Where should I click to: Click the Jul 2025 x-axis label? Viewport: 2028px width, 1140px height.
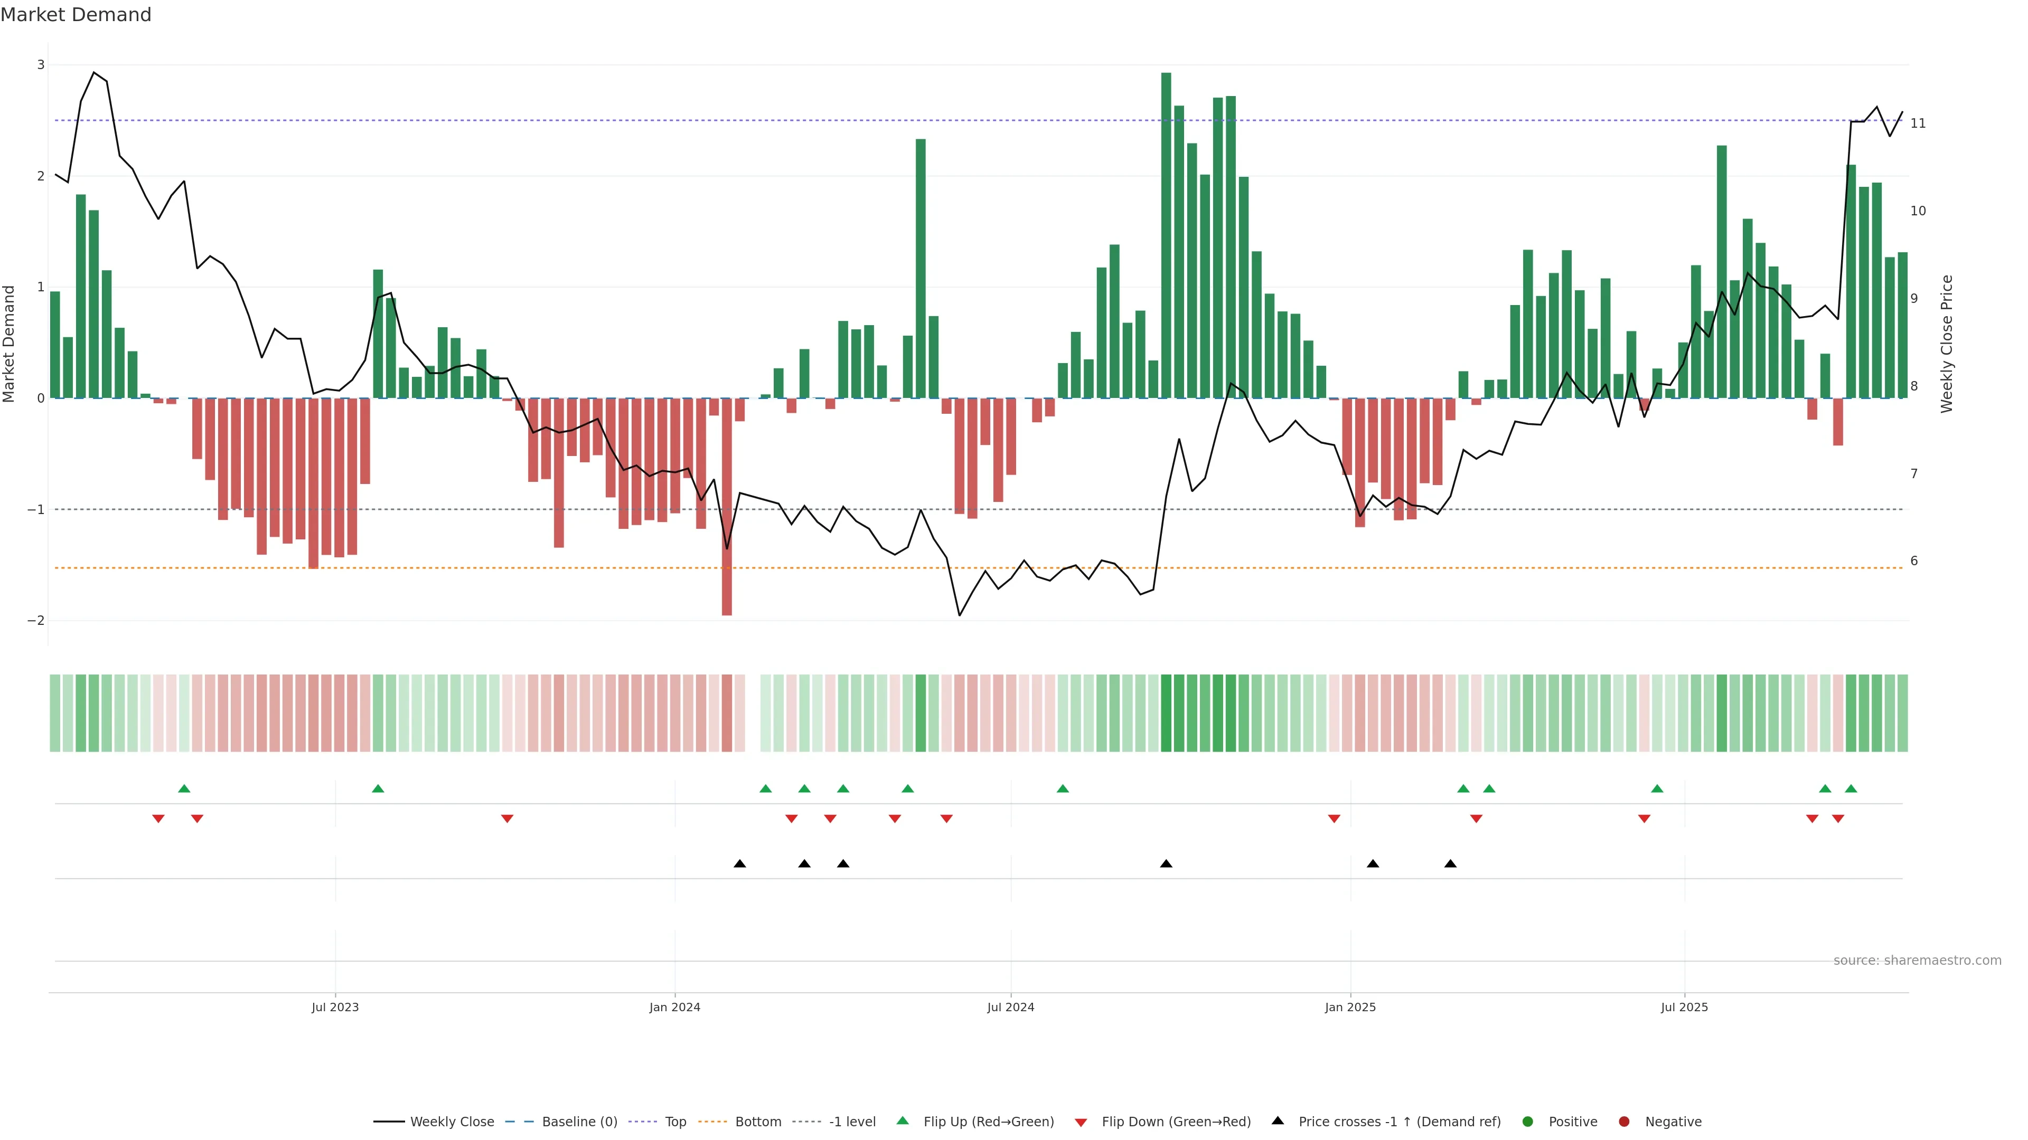click(1684, 1008)
